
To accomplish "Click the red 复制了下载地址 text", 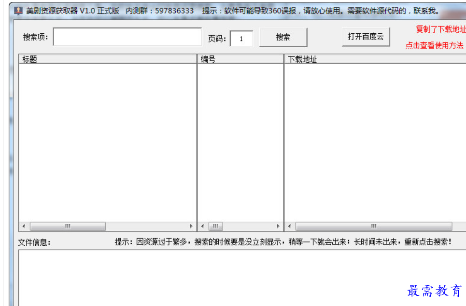I will tap(441, 29).
